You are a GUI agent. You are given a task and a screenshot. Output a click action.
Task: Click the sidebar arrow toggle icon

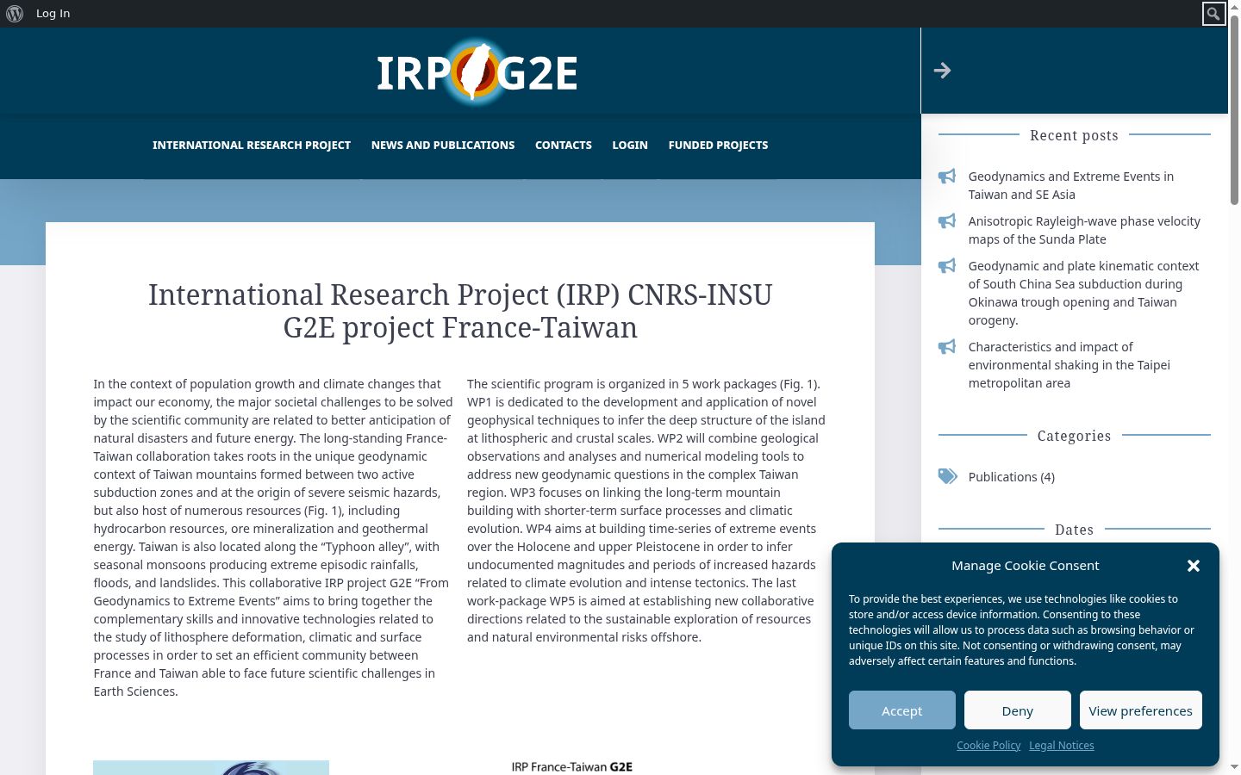(x=942, y=71)
